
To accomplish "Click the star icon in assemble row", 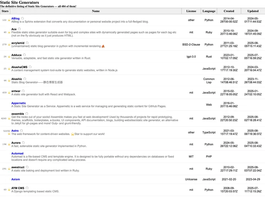I will pyautogui.click(x=9, y=119).
